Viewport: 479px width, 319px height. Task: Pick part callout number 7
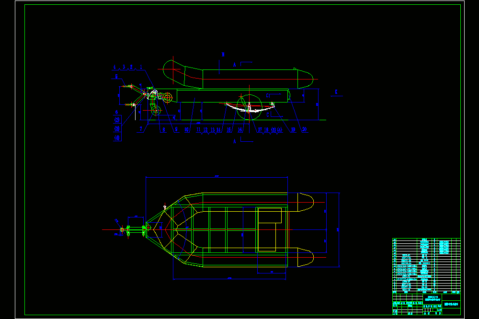click(141, 129)
